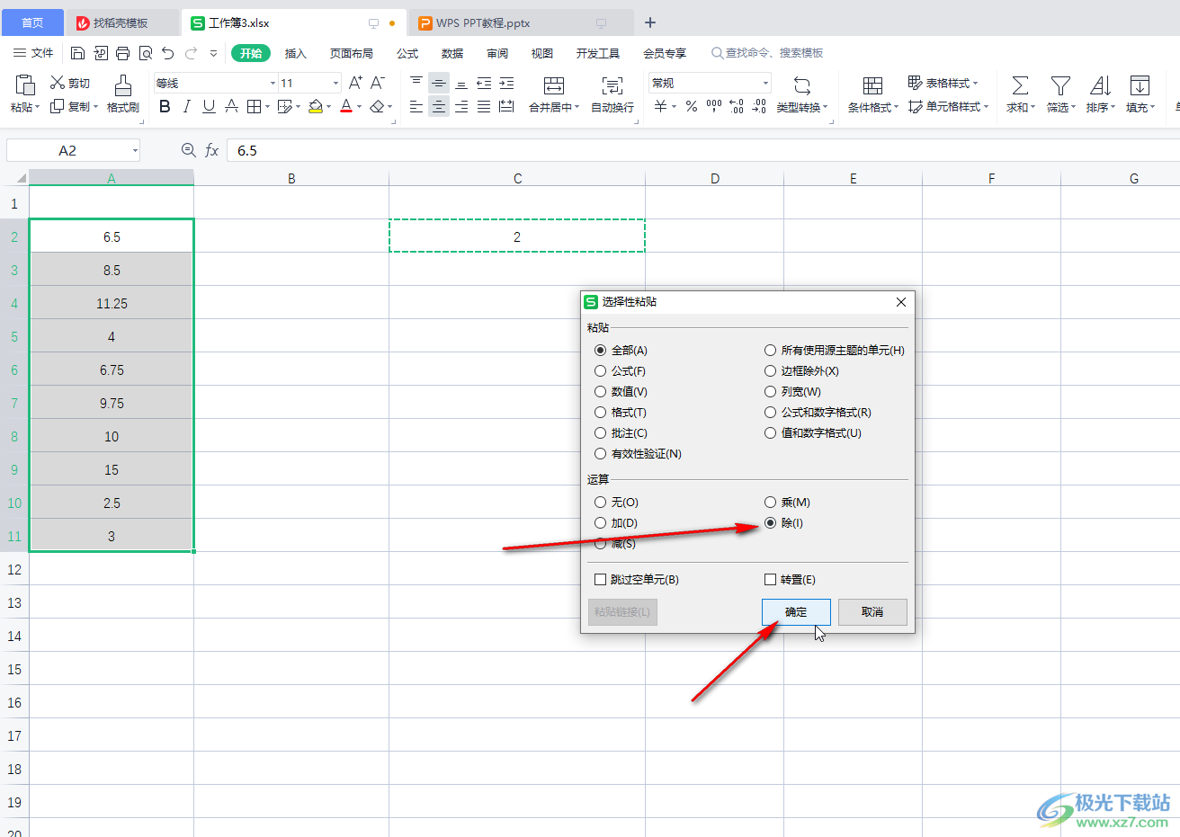Open the font name dropdown
This screenshot has height=837, width=1180.
273,83
